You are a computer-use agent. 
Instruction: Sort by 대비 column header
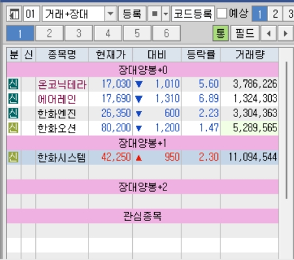coord(157,55)
